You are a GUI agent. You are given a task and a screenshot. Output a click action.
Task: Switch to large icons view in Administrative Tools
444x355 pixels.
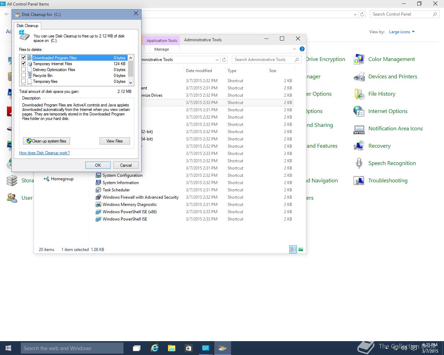pos(301,249)
